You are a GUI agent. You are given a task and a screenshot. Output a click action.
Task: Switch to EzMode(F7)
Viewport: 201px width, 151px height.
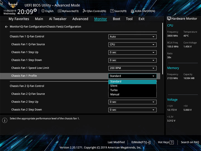(138, 142)
